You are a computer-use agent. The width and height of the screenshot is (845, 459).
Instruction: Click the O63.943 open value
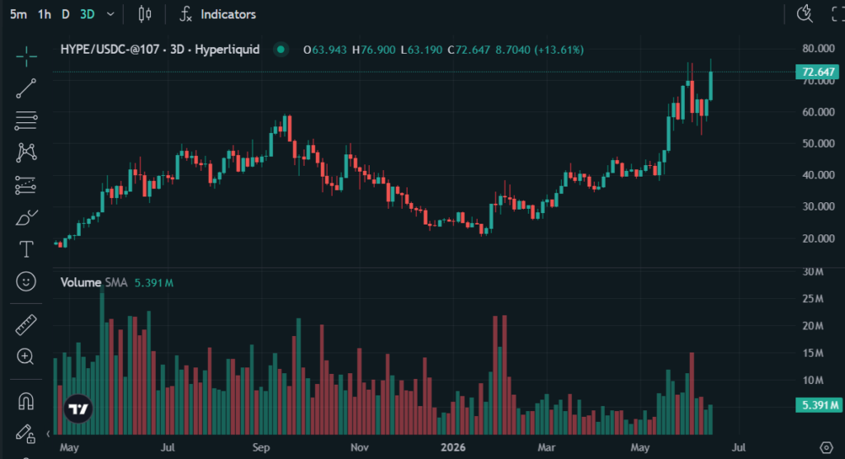325,50
